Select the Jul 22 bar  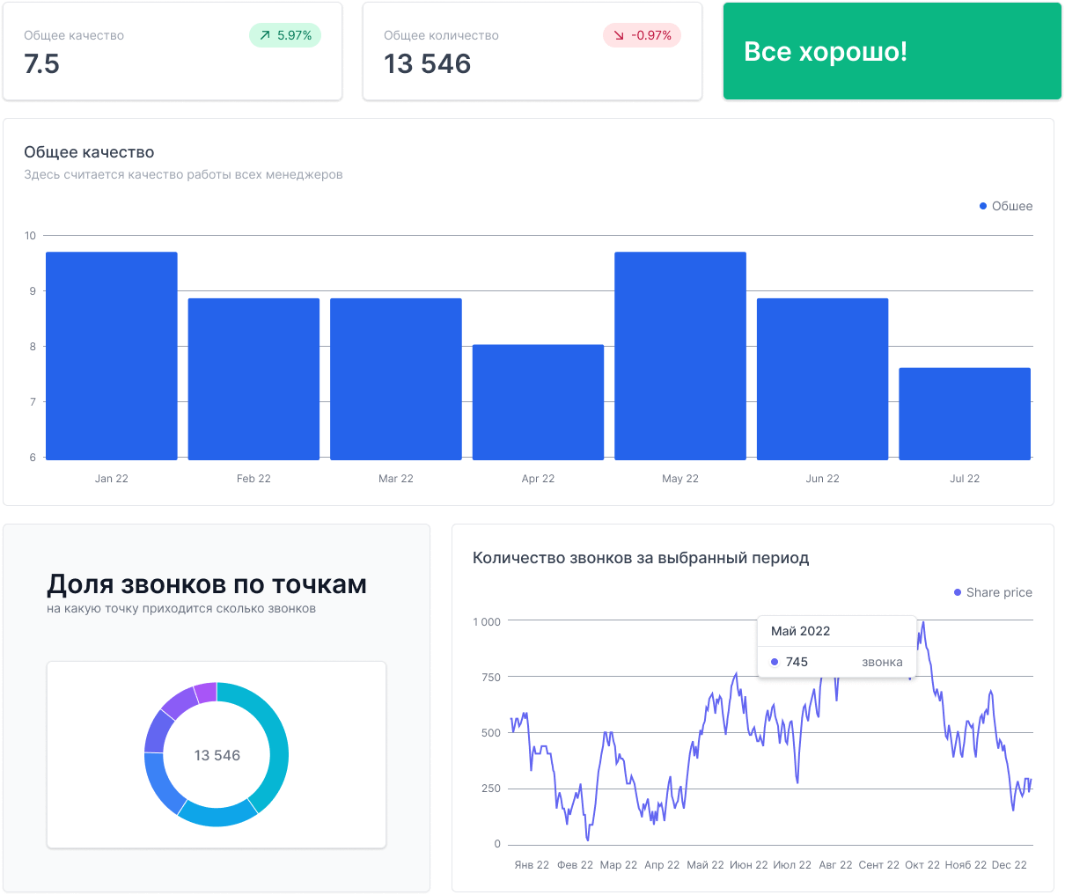[x=965, y=414]
